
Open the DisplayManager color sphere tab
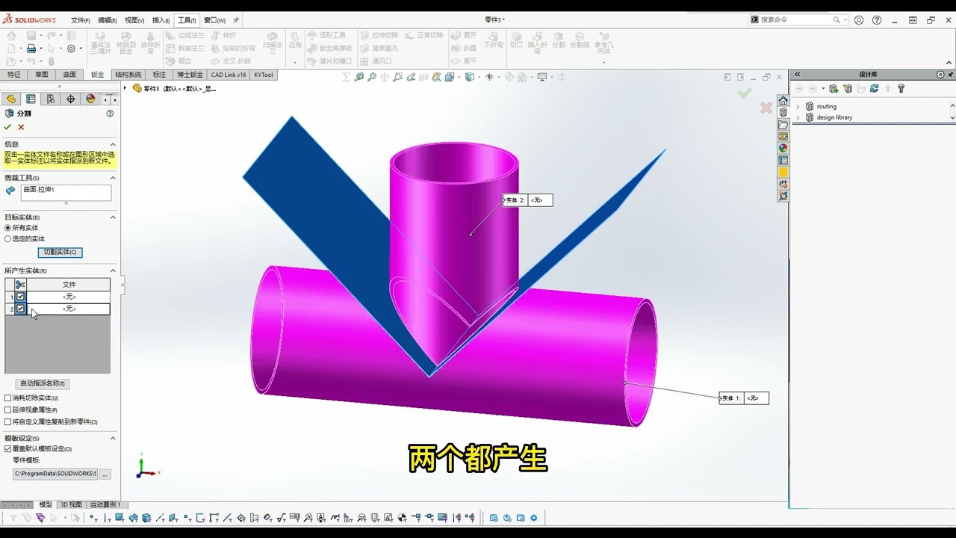click(x=90, y=99)
